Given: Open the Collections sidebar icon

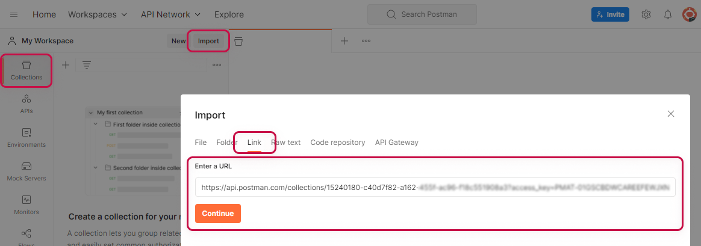Looking at the screenshot, I should [x=26, y=70].
